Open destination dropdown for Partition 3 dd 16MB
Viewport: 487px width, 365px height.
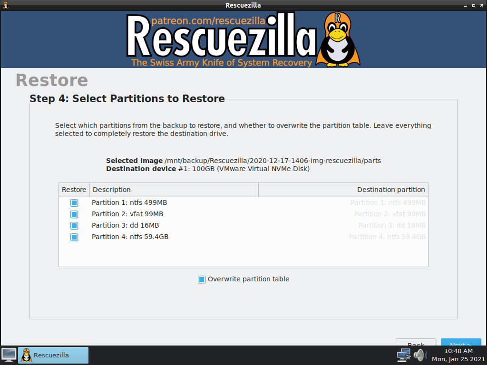pos(392,226)
